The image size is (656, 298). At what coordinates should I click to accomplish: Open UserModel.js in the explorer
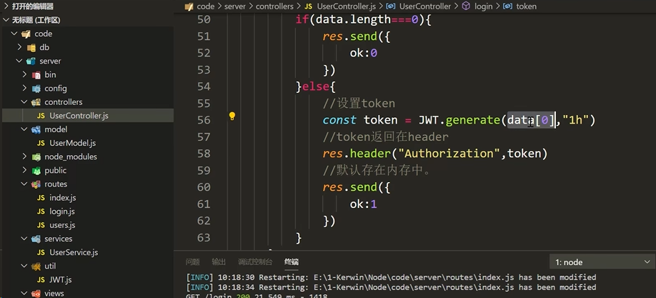[73, 143]
